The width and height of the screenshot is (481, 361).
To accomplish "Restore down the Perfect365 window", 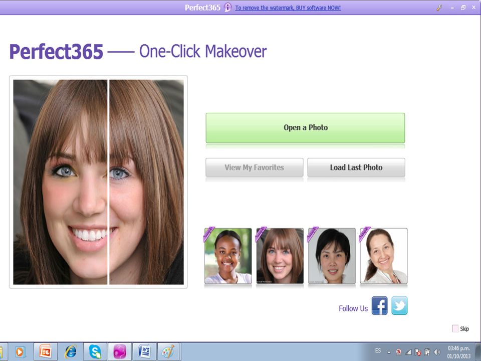I will (463, 8).
